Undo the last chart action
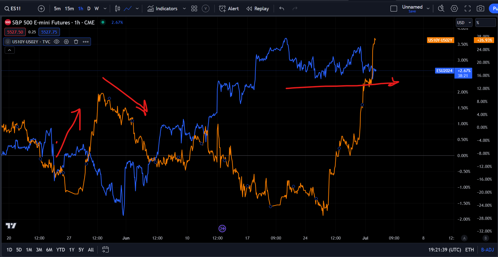 tap(281, 9)
